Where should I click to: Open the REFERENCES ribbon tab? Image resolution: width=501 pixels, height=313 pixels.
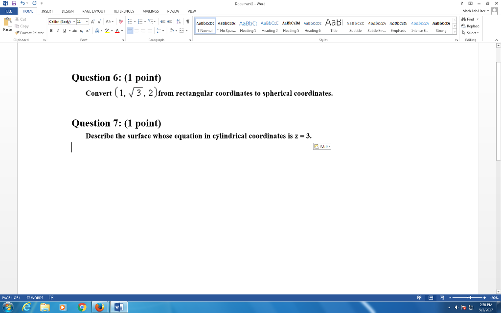124,11
